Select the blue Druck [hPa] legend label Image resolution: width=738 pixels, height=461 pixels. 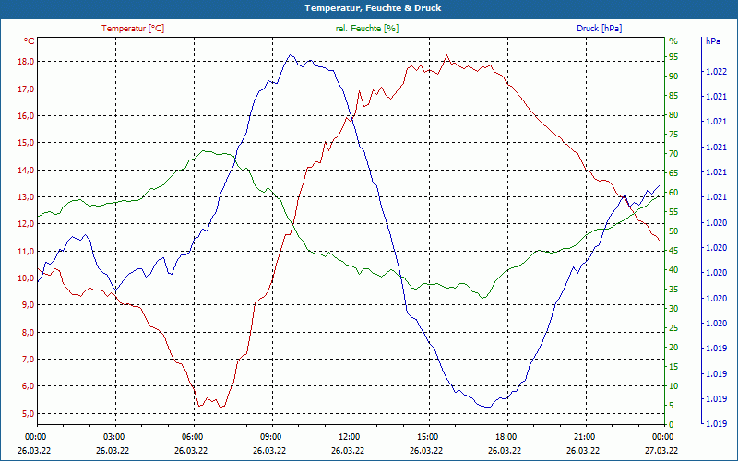pyautogui.click(x=599, y=29)
